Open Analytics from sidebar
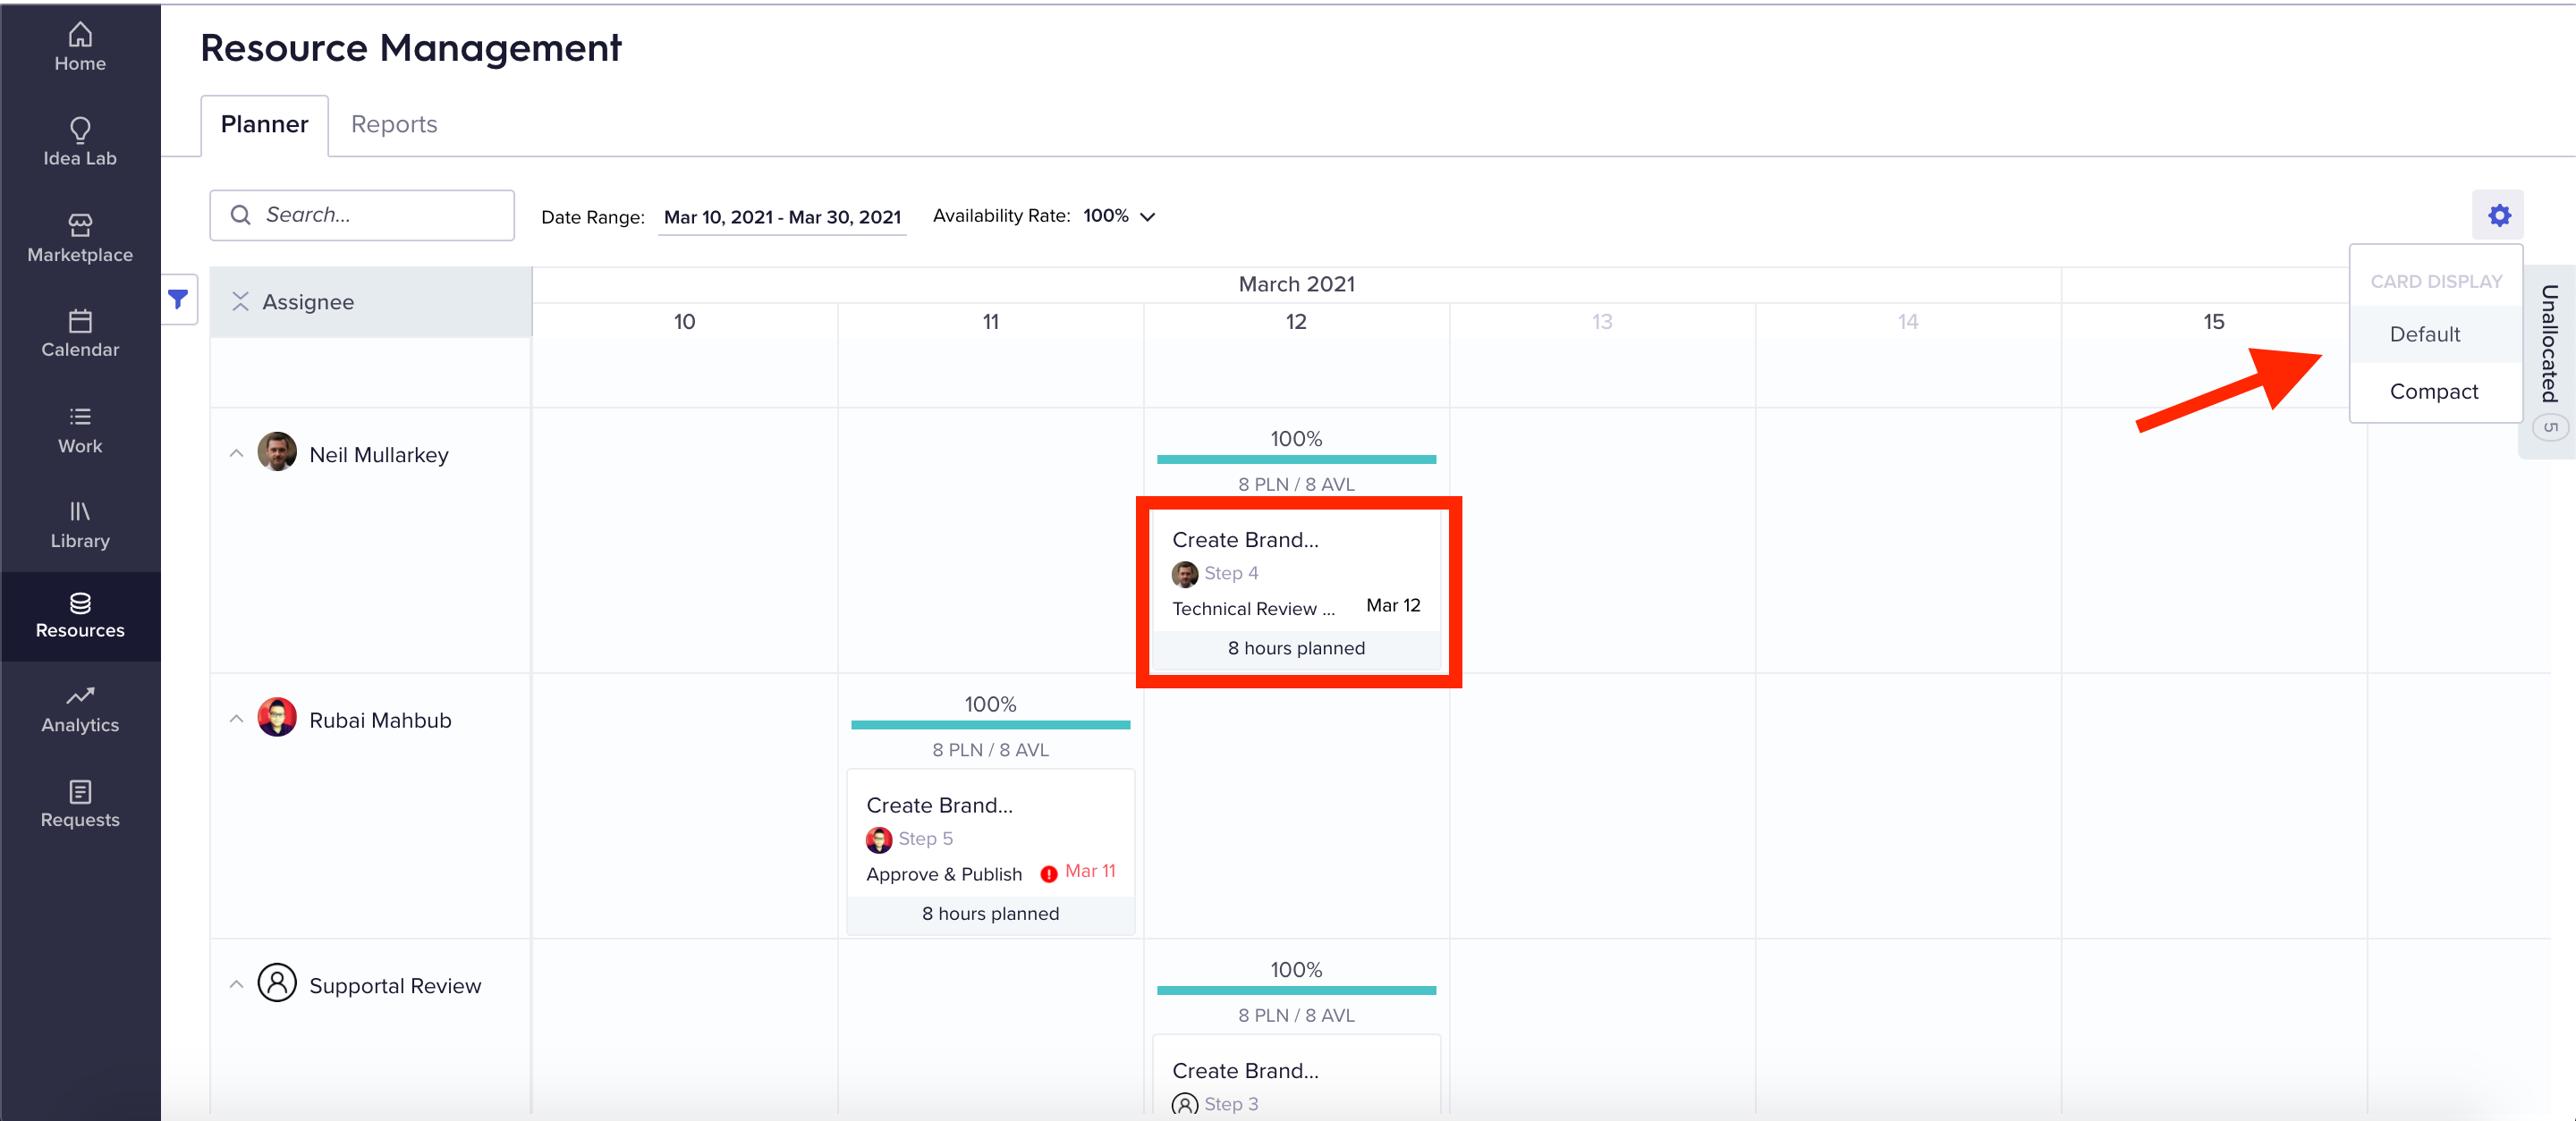Image resolution: width=2576 pixels, height=1121 pixels. click(80, 711)
